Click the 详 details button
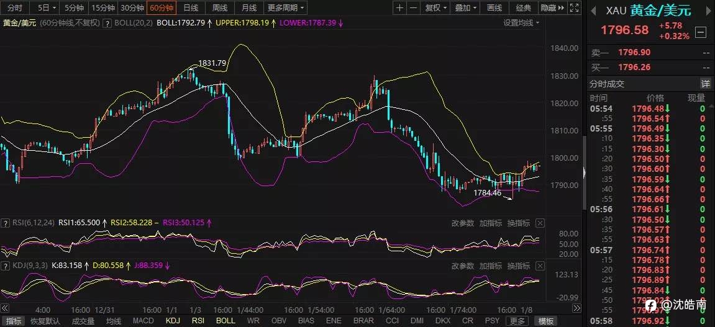Screen dimensions: 715x327 (x=706, y=84)
